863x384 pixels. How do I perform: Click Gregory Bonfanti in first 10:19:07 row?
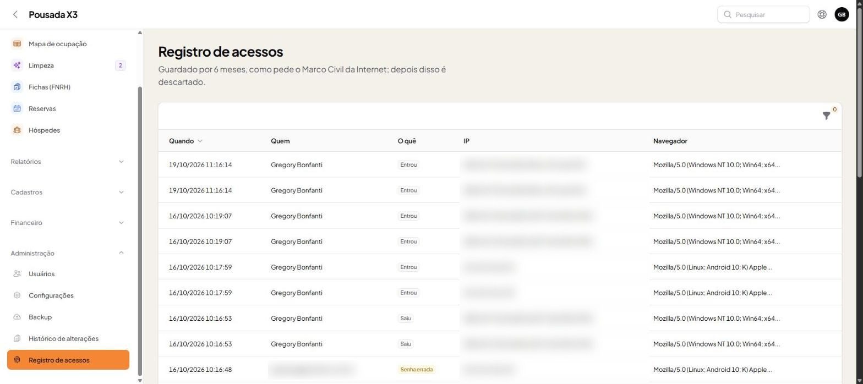[297, 216]
